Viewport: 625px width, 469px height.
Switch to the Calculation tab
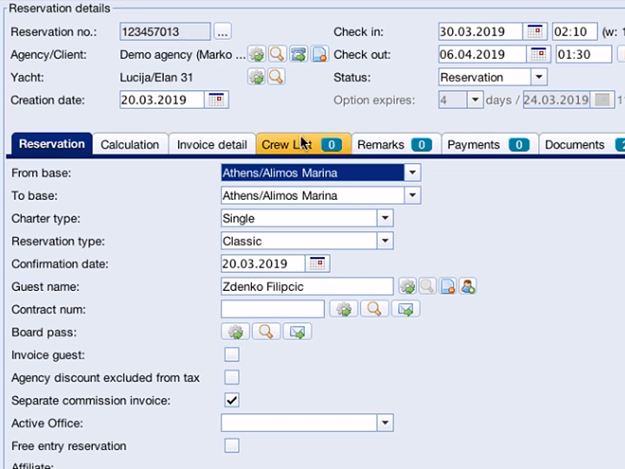click(129, 144)
